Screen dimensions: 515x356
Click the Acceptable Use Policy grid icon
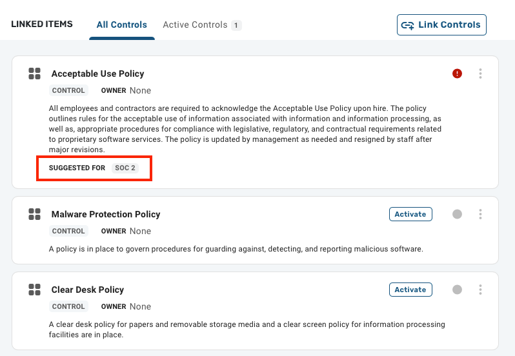pyautogui.click(x=34, y=74)
